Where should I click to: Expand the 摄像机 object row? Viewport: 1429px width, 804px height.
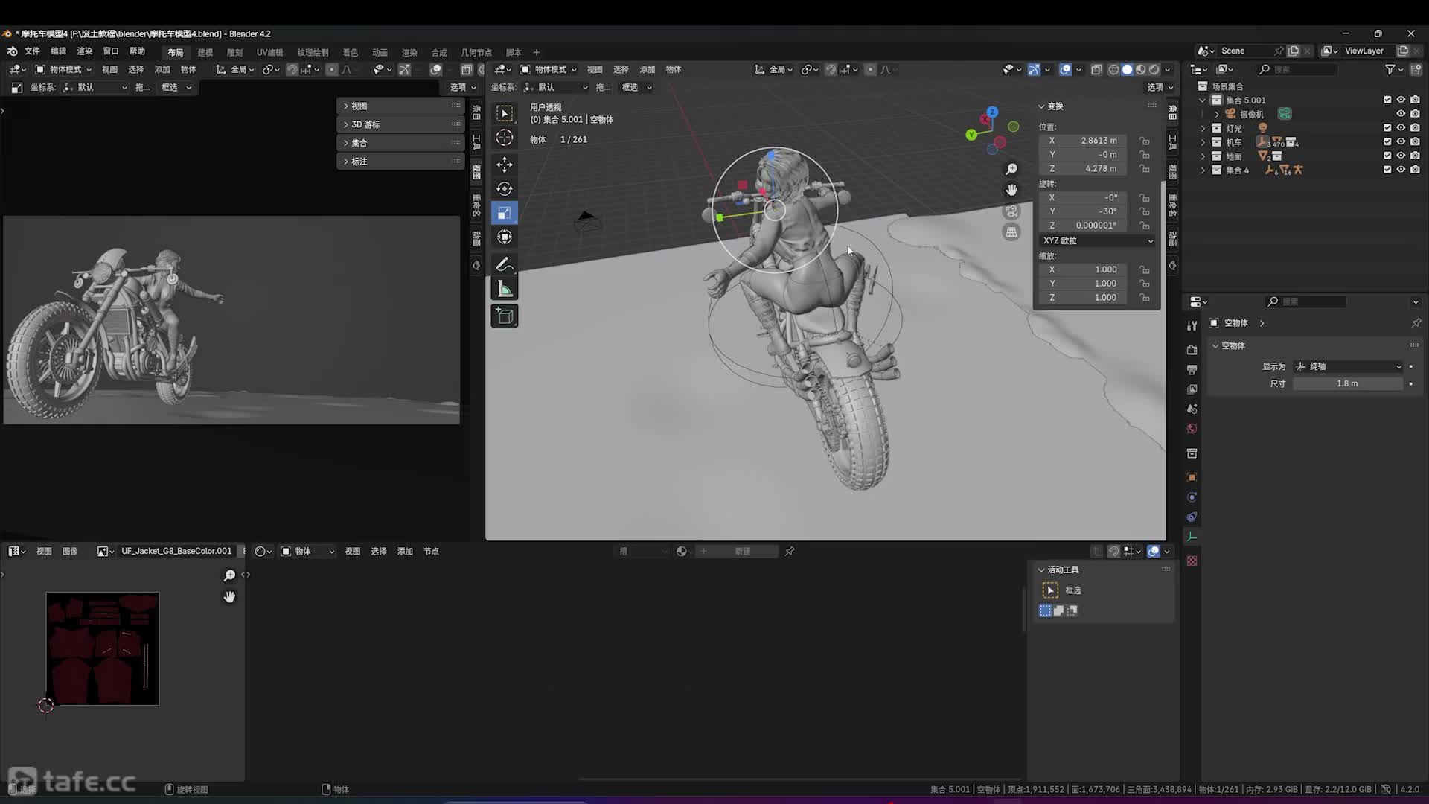click(1217, 114)
